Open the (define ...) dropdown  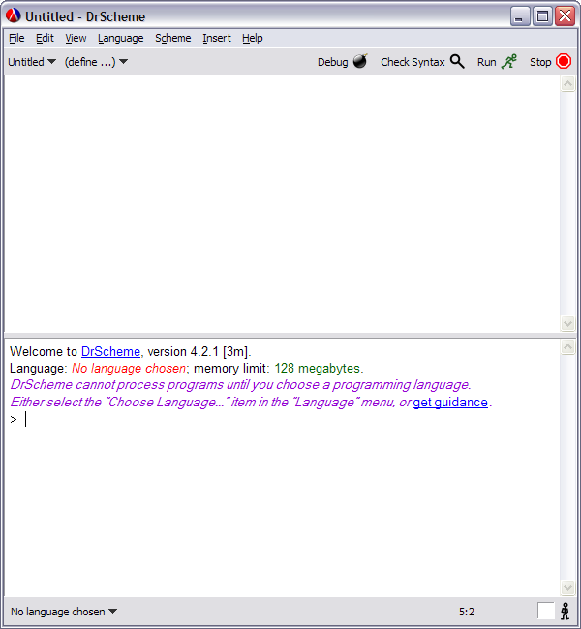click(x=96, y=62)
